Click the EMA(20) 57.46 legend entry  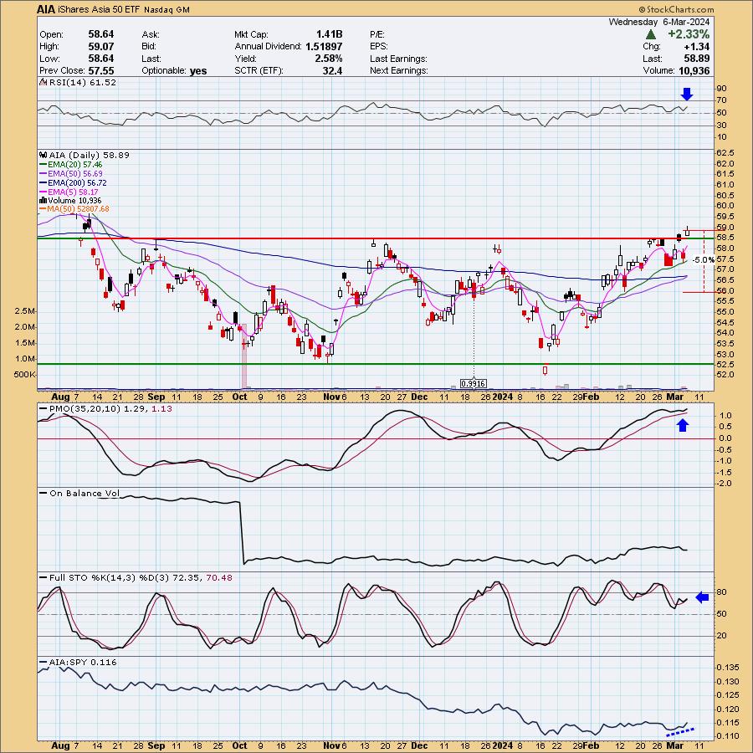(x=71, y=165)
